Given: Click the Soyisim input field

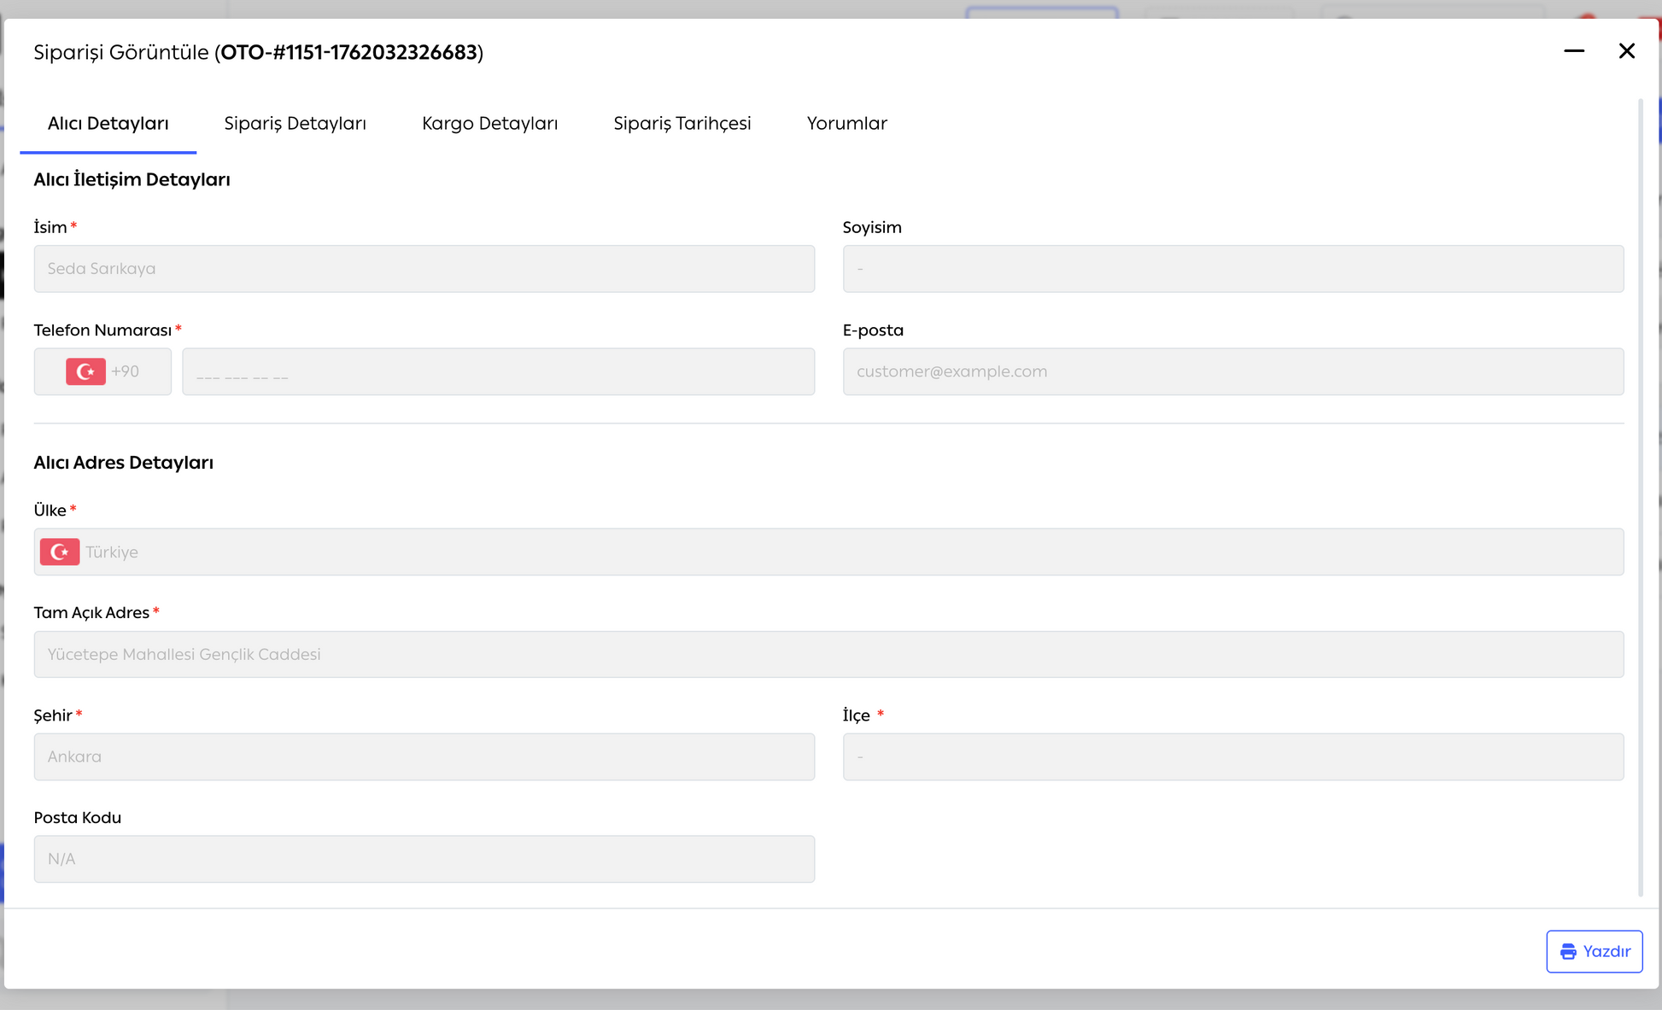Looking at the screenshot, I should click(1232, 269).
